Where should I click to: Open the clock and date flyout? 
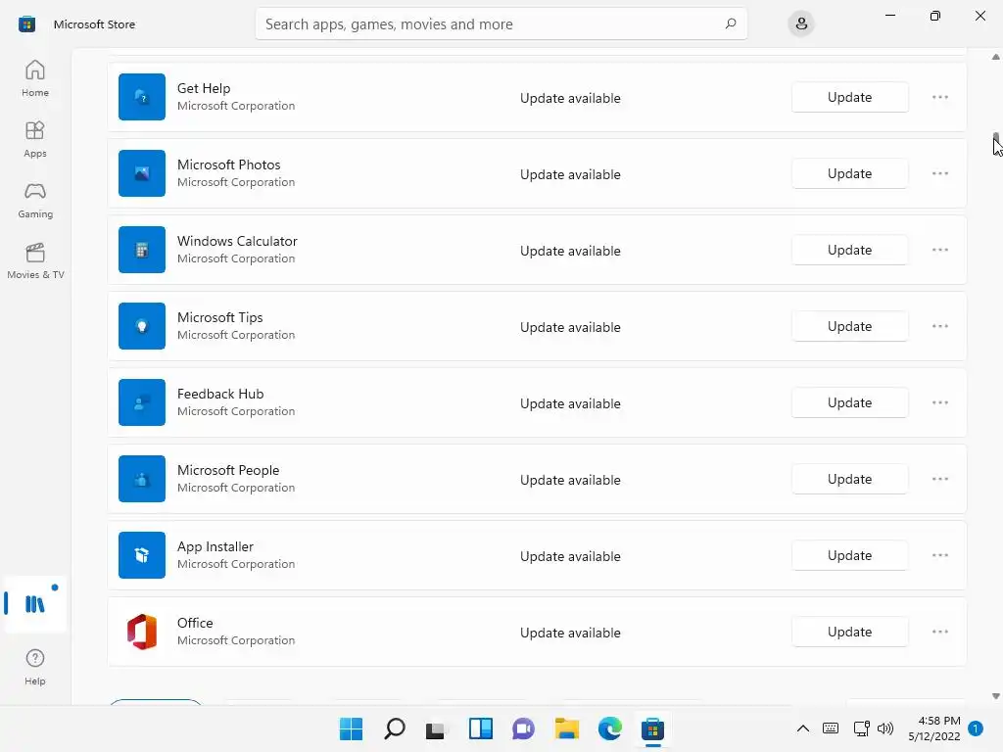point(935,728)
